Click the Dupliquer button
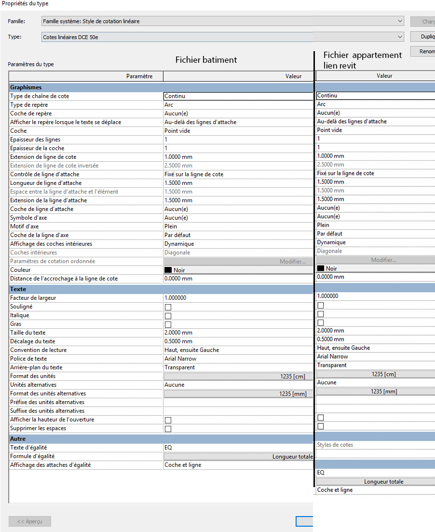This screenshot has width=435, height=532. pos(422,37)
